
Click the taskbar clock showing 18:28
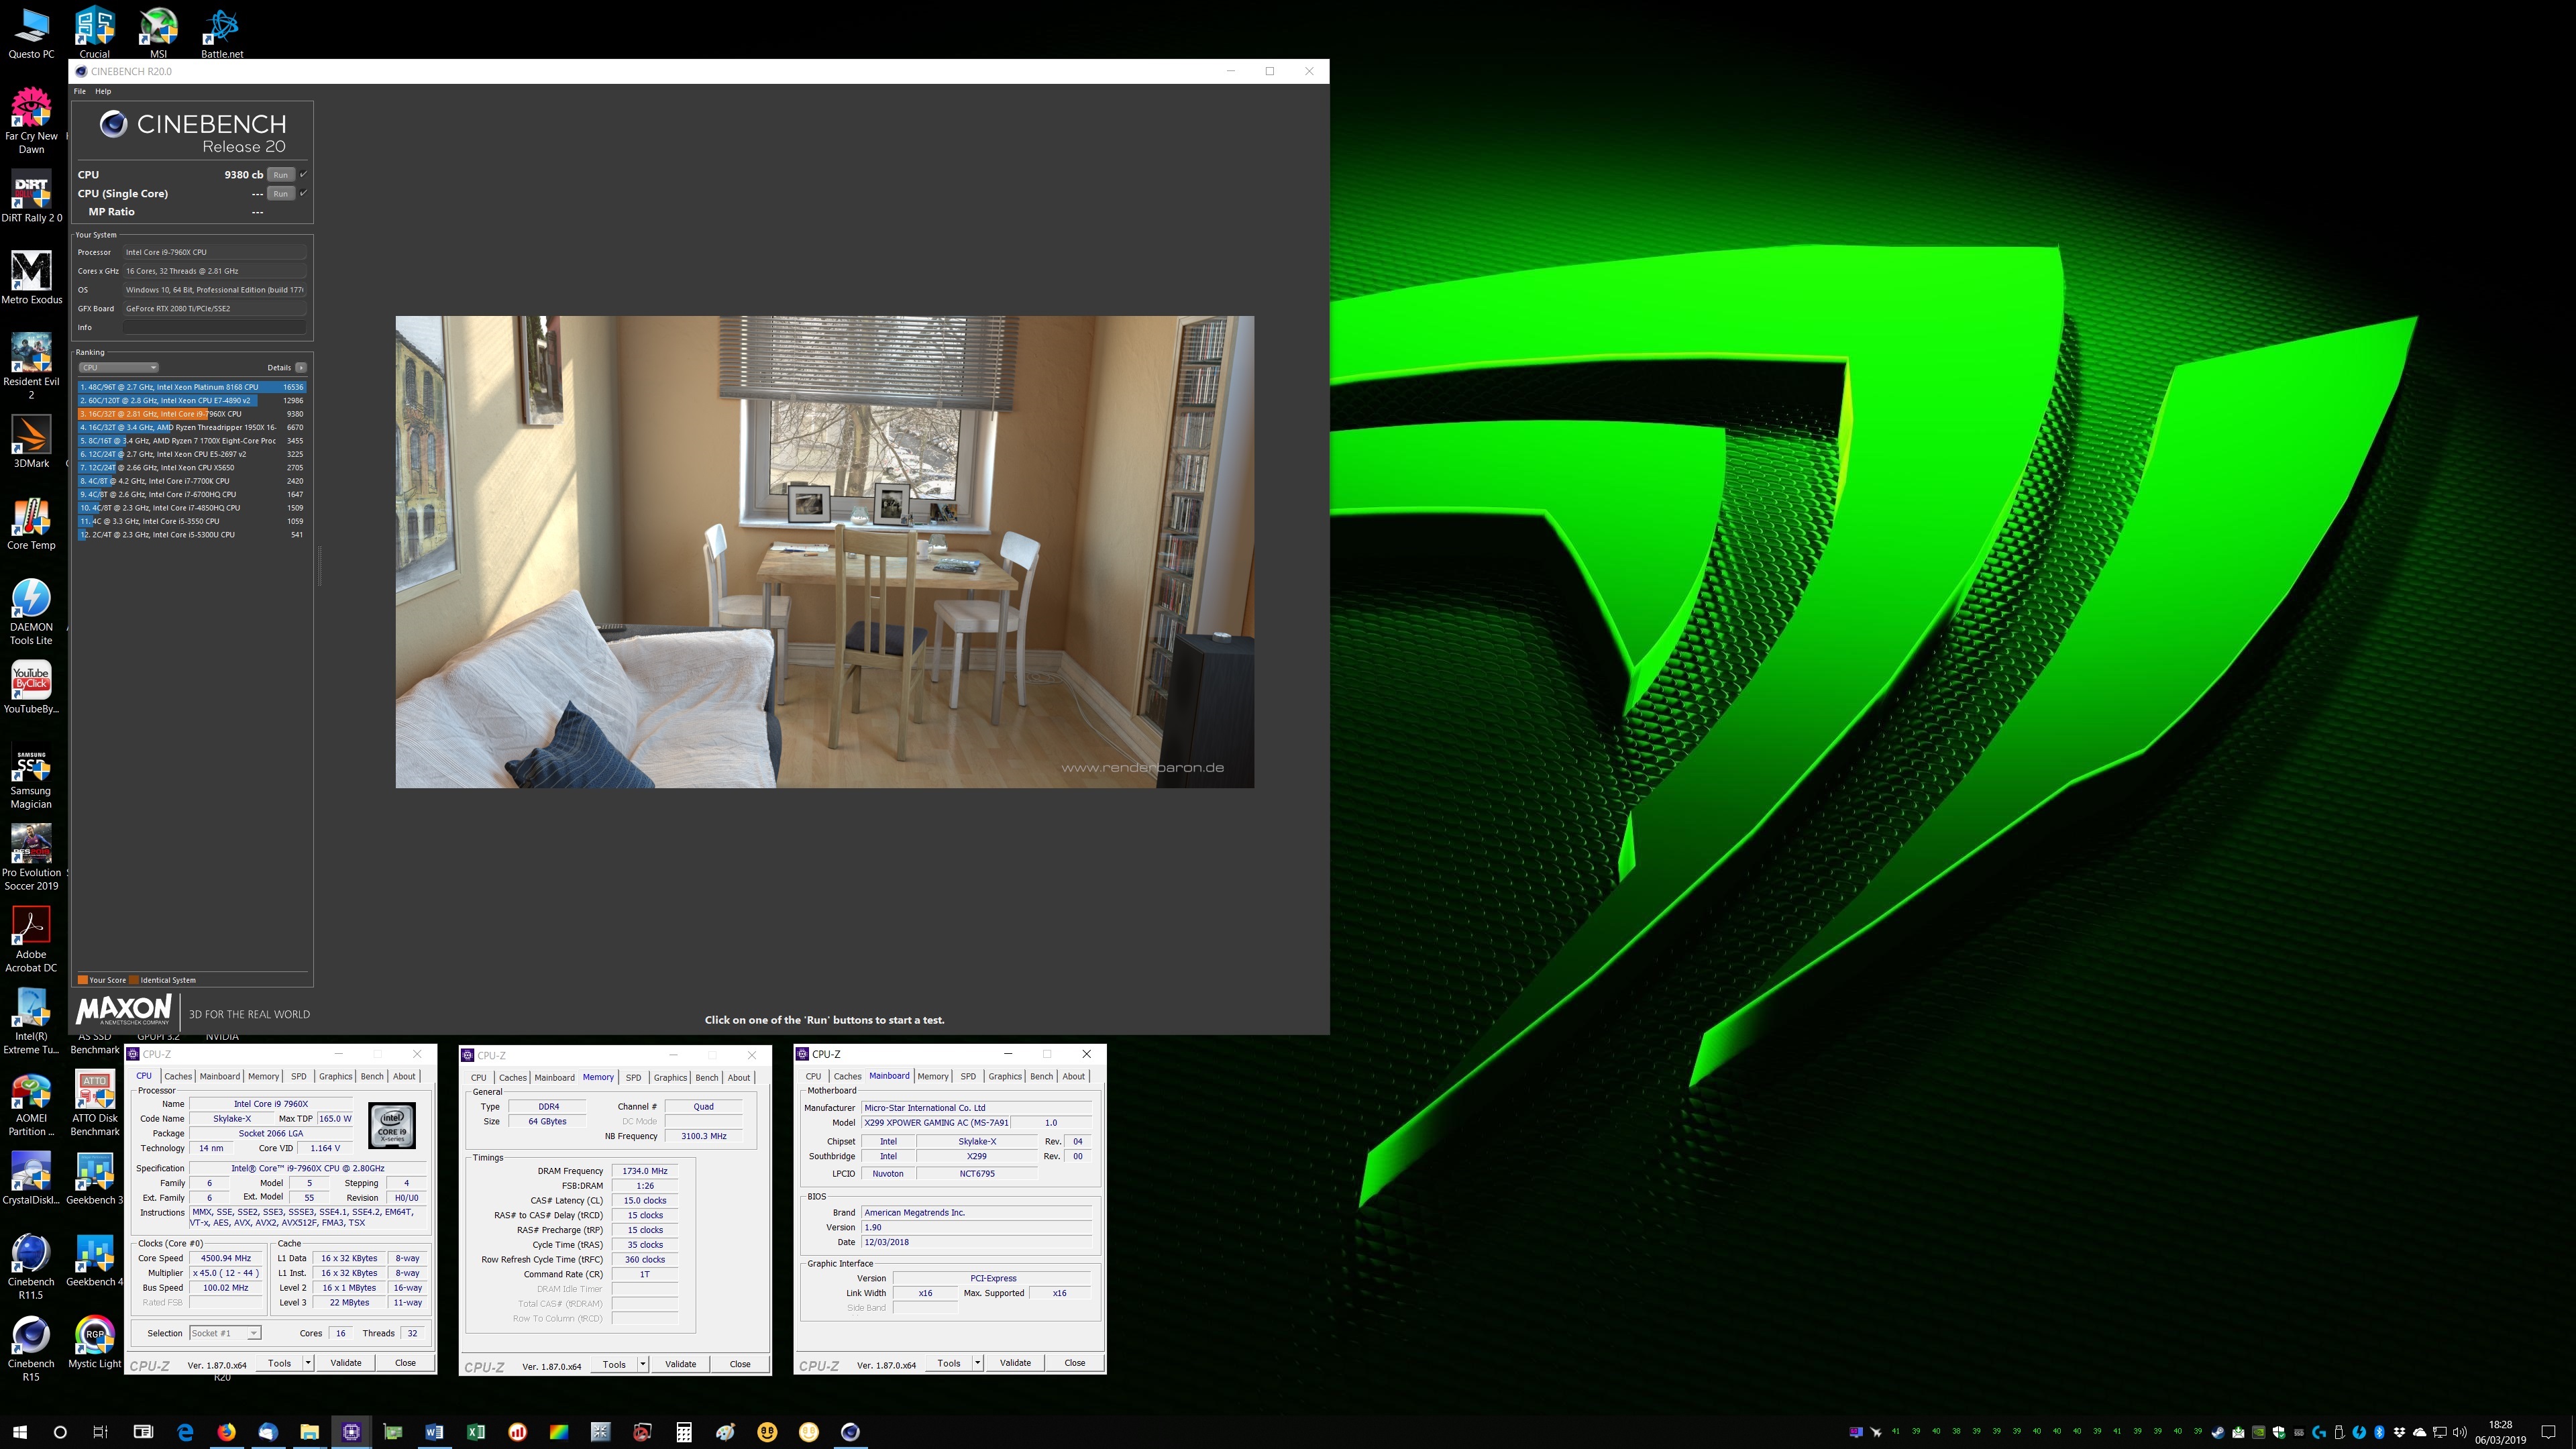[x=2500, y=1432]
